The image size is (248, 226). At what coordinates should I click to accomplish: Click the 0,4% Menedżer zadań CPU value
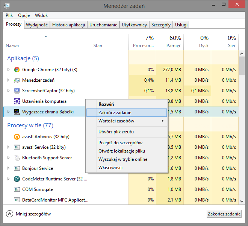[149, 80]
